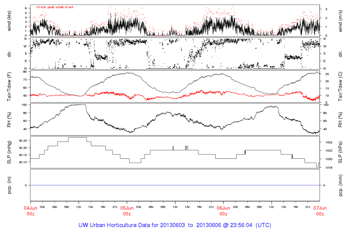350x239 pixels.
Task: Select the 'SLP (inHg)' axis label
Action: tap(9, 152)
